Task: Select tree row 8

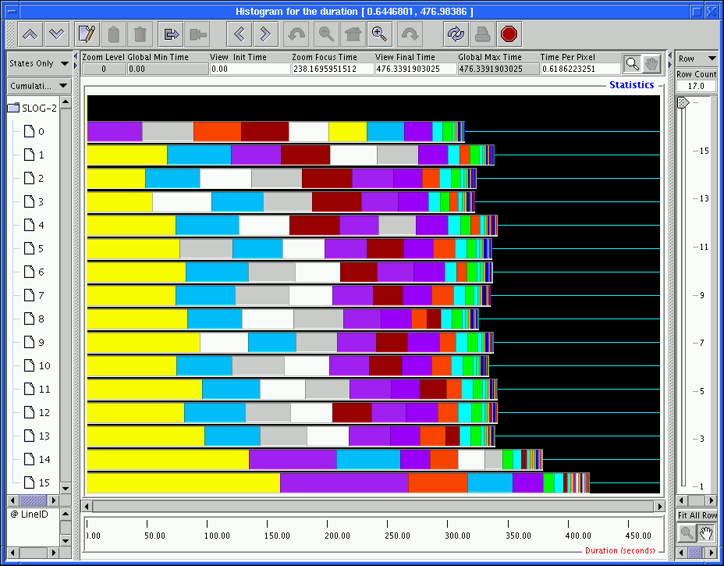Action: point(34,319)
